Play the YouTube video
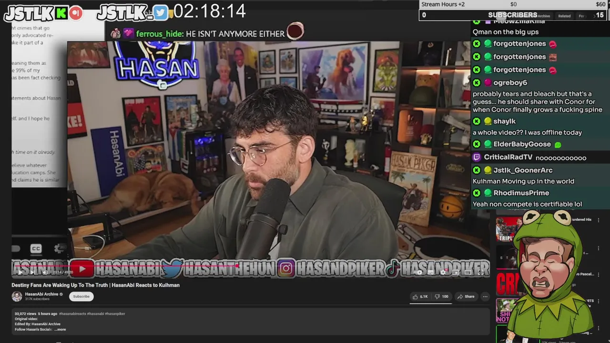 [20, 272]
